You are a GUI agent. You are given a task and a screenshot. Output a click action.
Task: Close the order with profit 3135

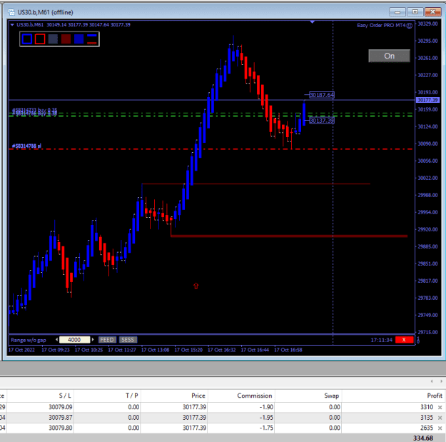point(440,418)
